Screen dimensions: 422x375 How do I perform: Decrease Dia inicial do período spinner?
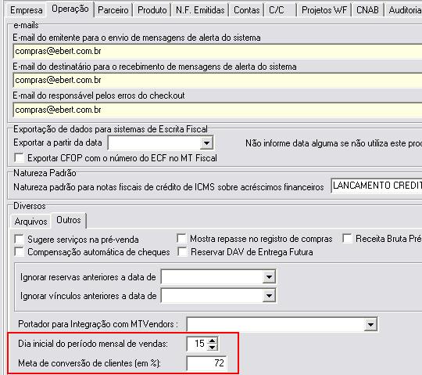pos(212,347)
